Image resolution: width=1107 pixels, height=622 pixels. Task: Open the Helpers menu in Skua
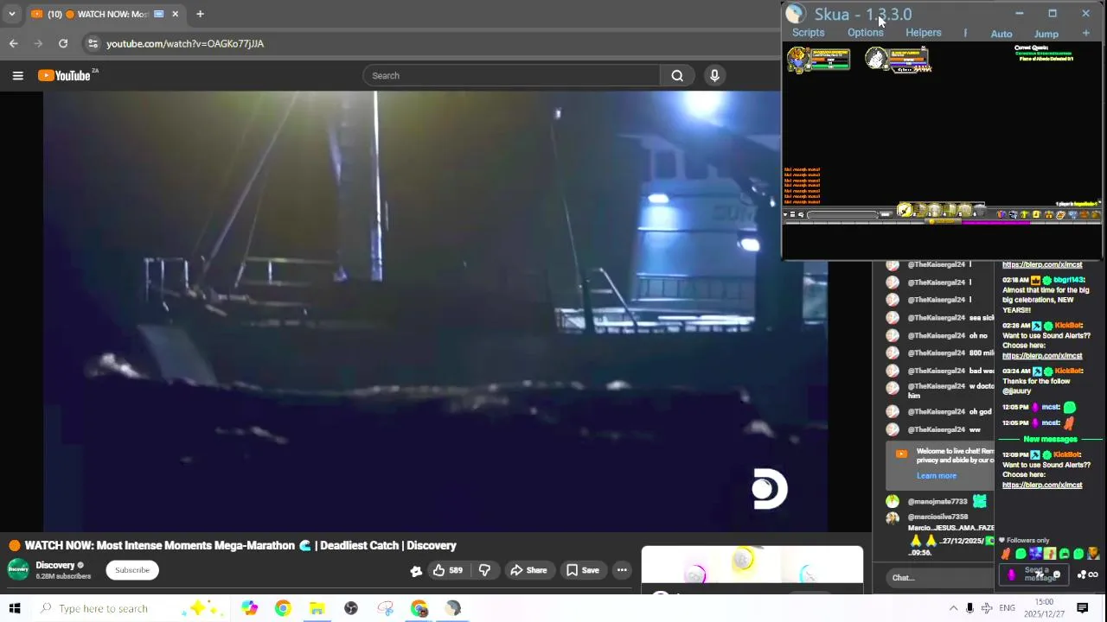923,33
